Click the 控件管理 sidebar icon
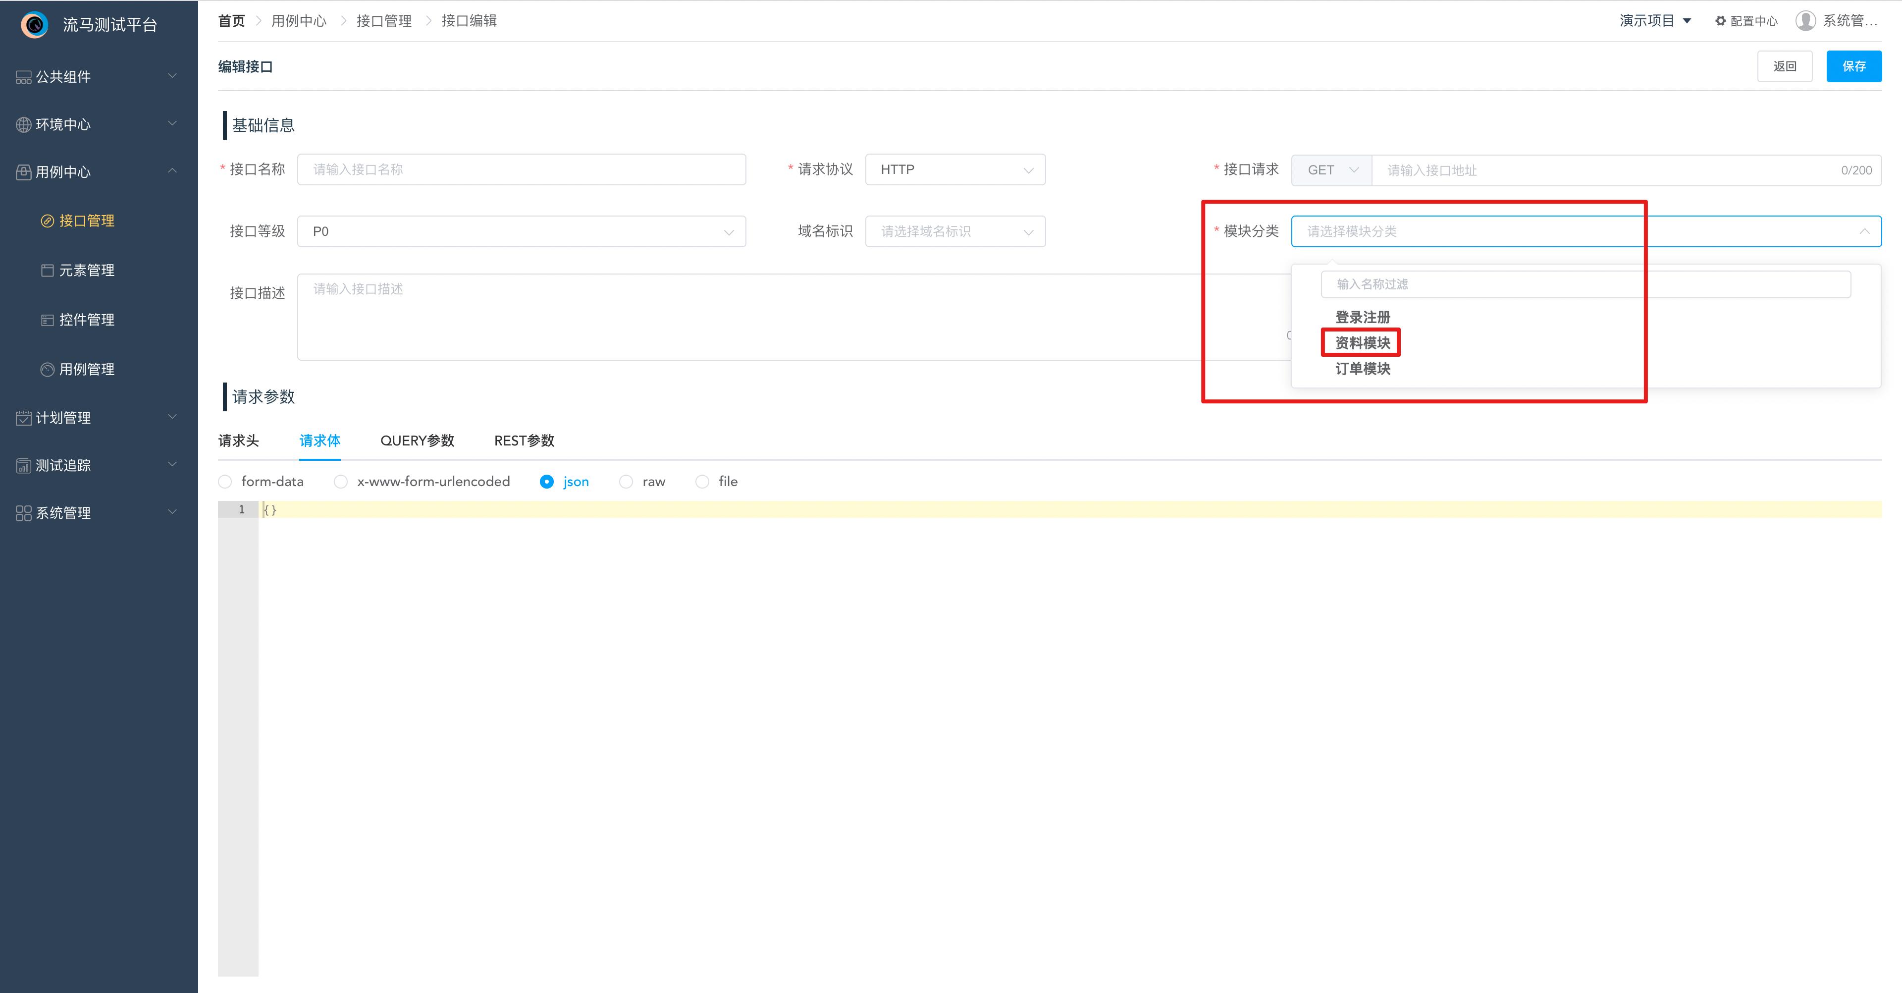The image size is (1902, 993). coord(47,320)
